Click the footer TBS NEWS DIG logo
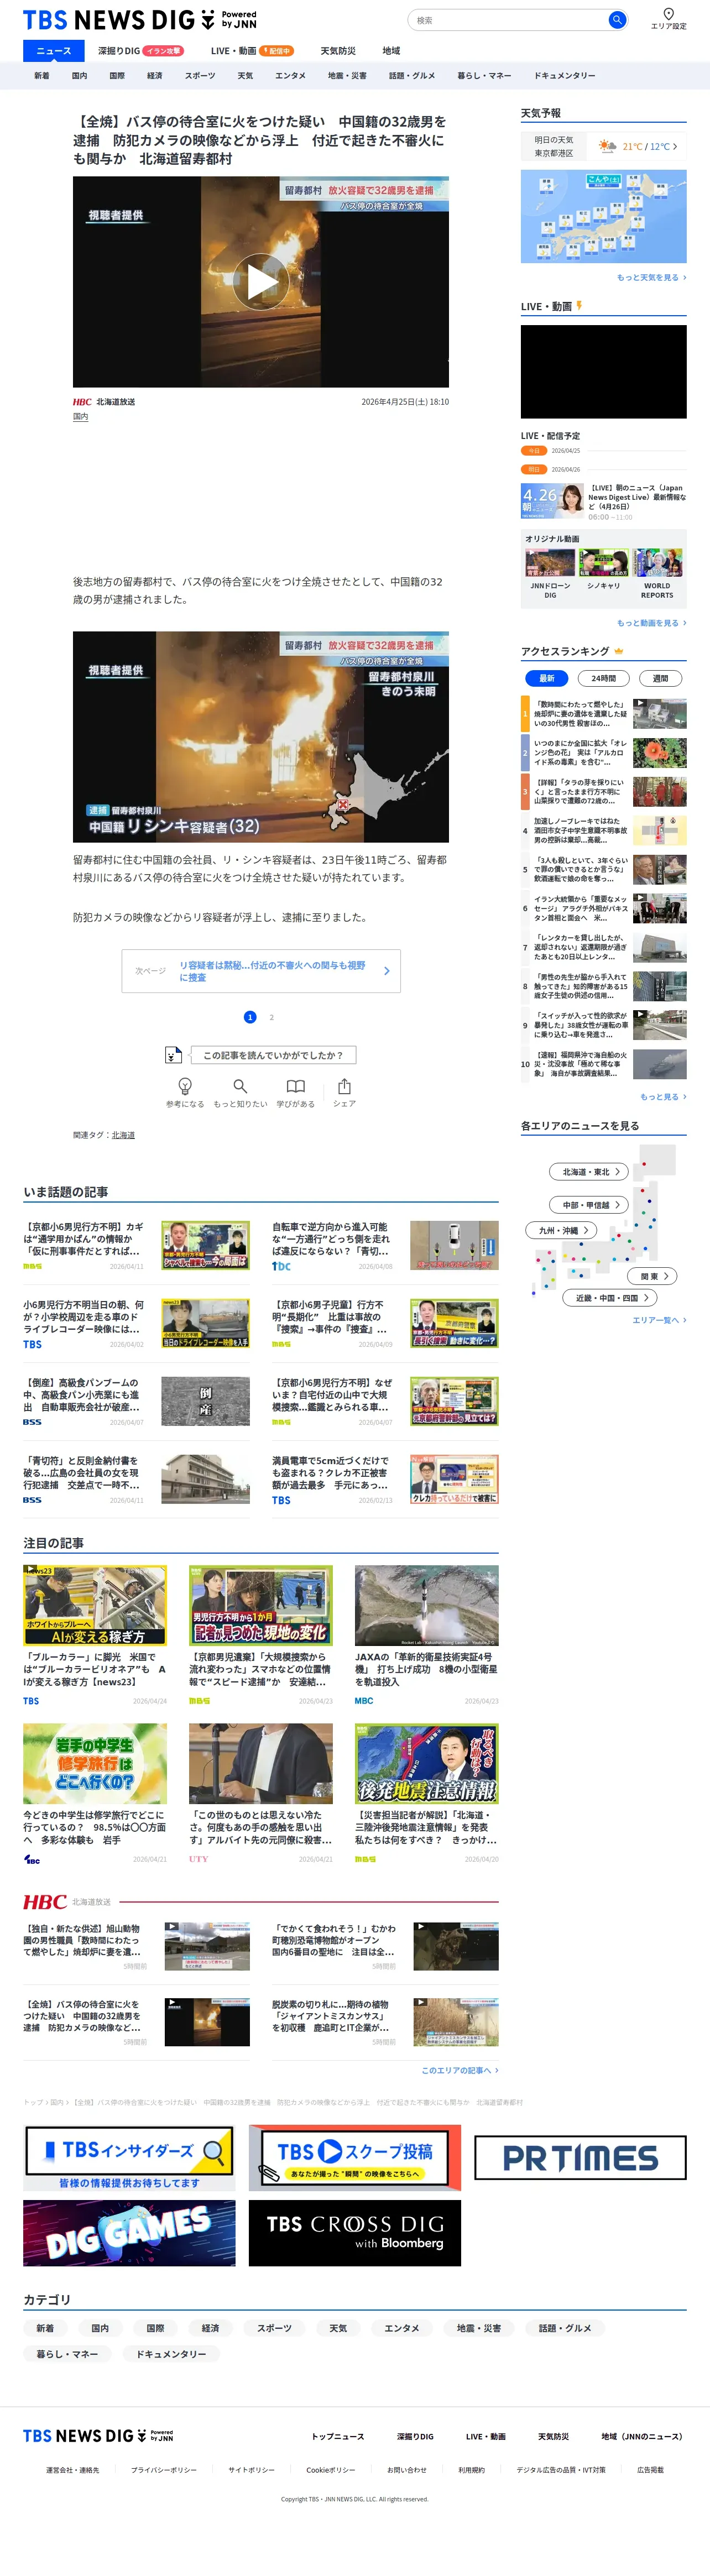This screenshot has width=710, height=2576. point(98,2436)
